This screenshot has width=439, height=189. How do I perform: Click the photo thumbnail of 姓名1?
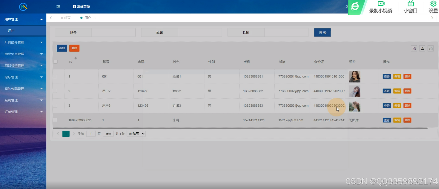[355, 77]
